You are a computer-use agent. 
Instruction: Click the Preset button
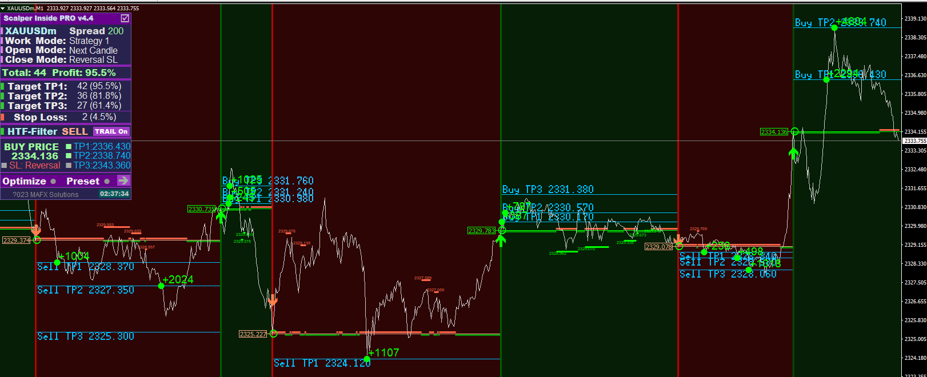(83, 181)
